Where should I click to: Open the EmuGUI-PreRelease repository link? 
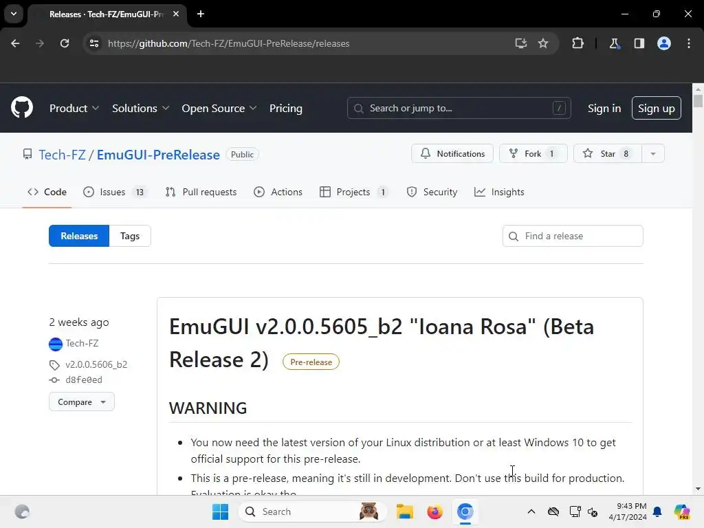(x=159, y=155)
